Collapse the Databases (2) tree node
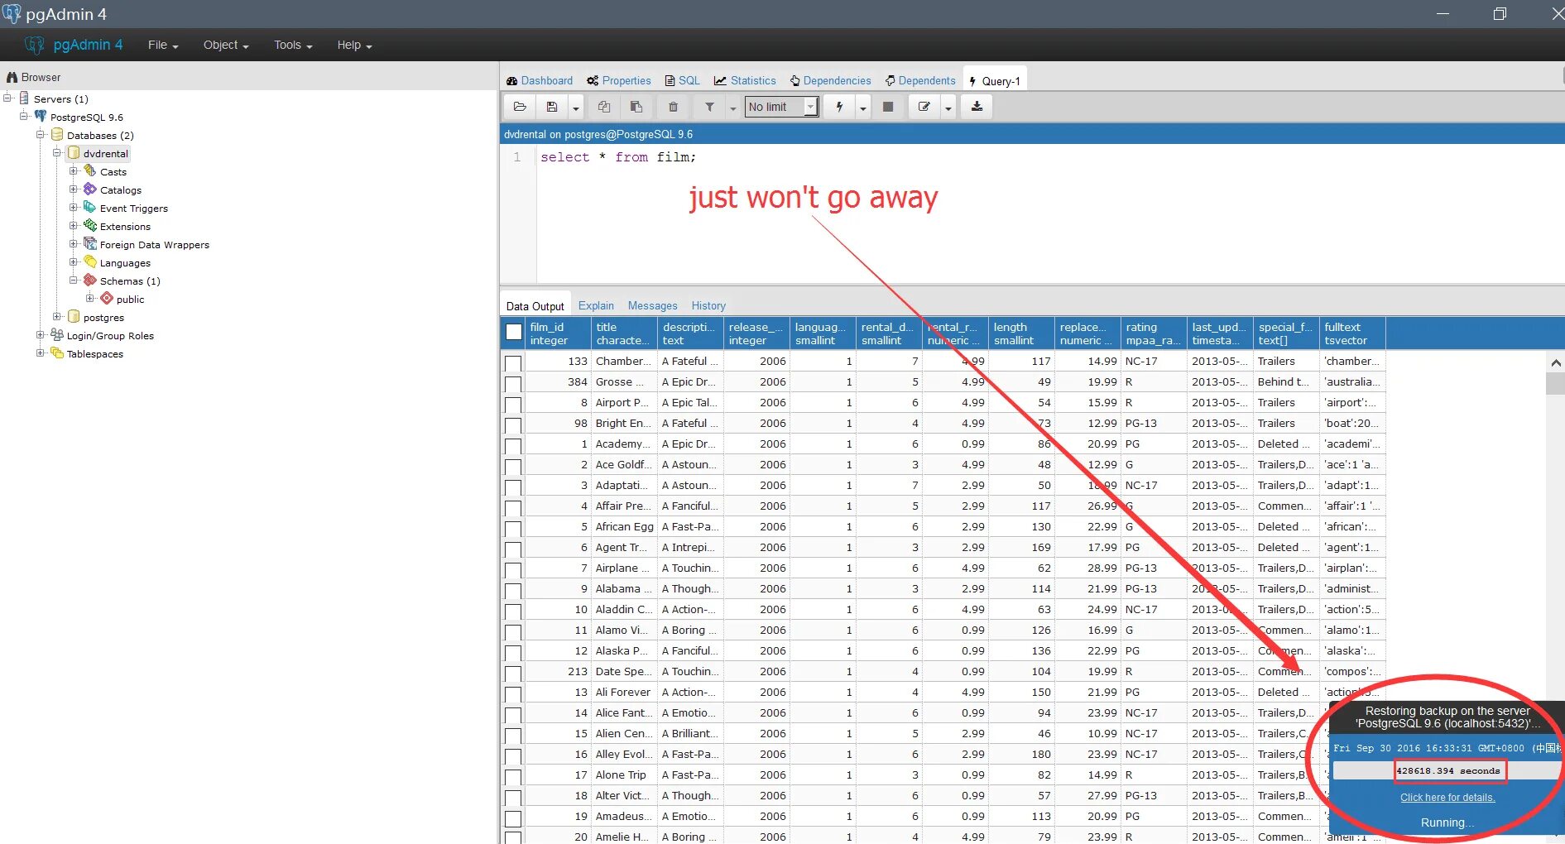This screenshot has height=844, width=1565. pos(41,135)
